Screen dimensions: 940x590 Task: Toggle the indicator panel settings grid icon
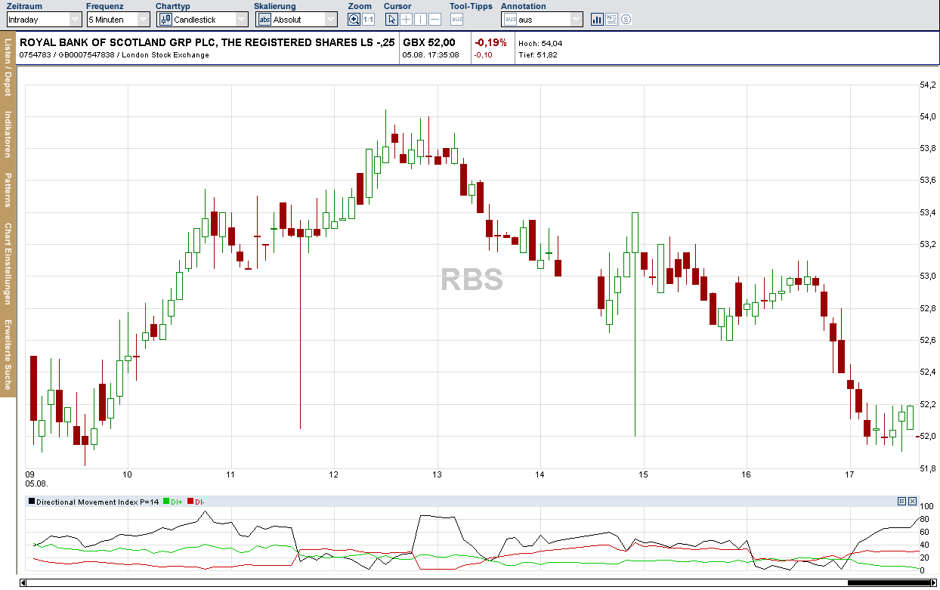click(x=901, y=501)
